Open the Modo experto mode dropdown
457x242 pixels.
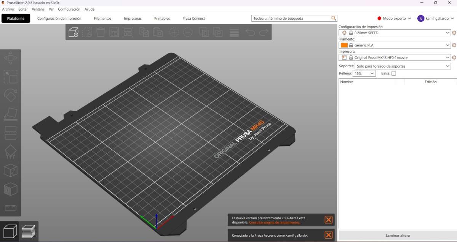point(395,18)
